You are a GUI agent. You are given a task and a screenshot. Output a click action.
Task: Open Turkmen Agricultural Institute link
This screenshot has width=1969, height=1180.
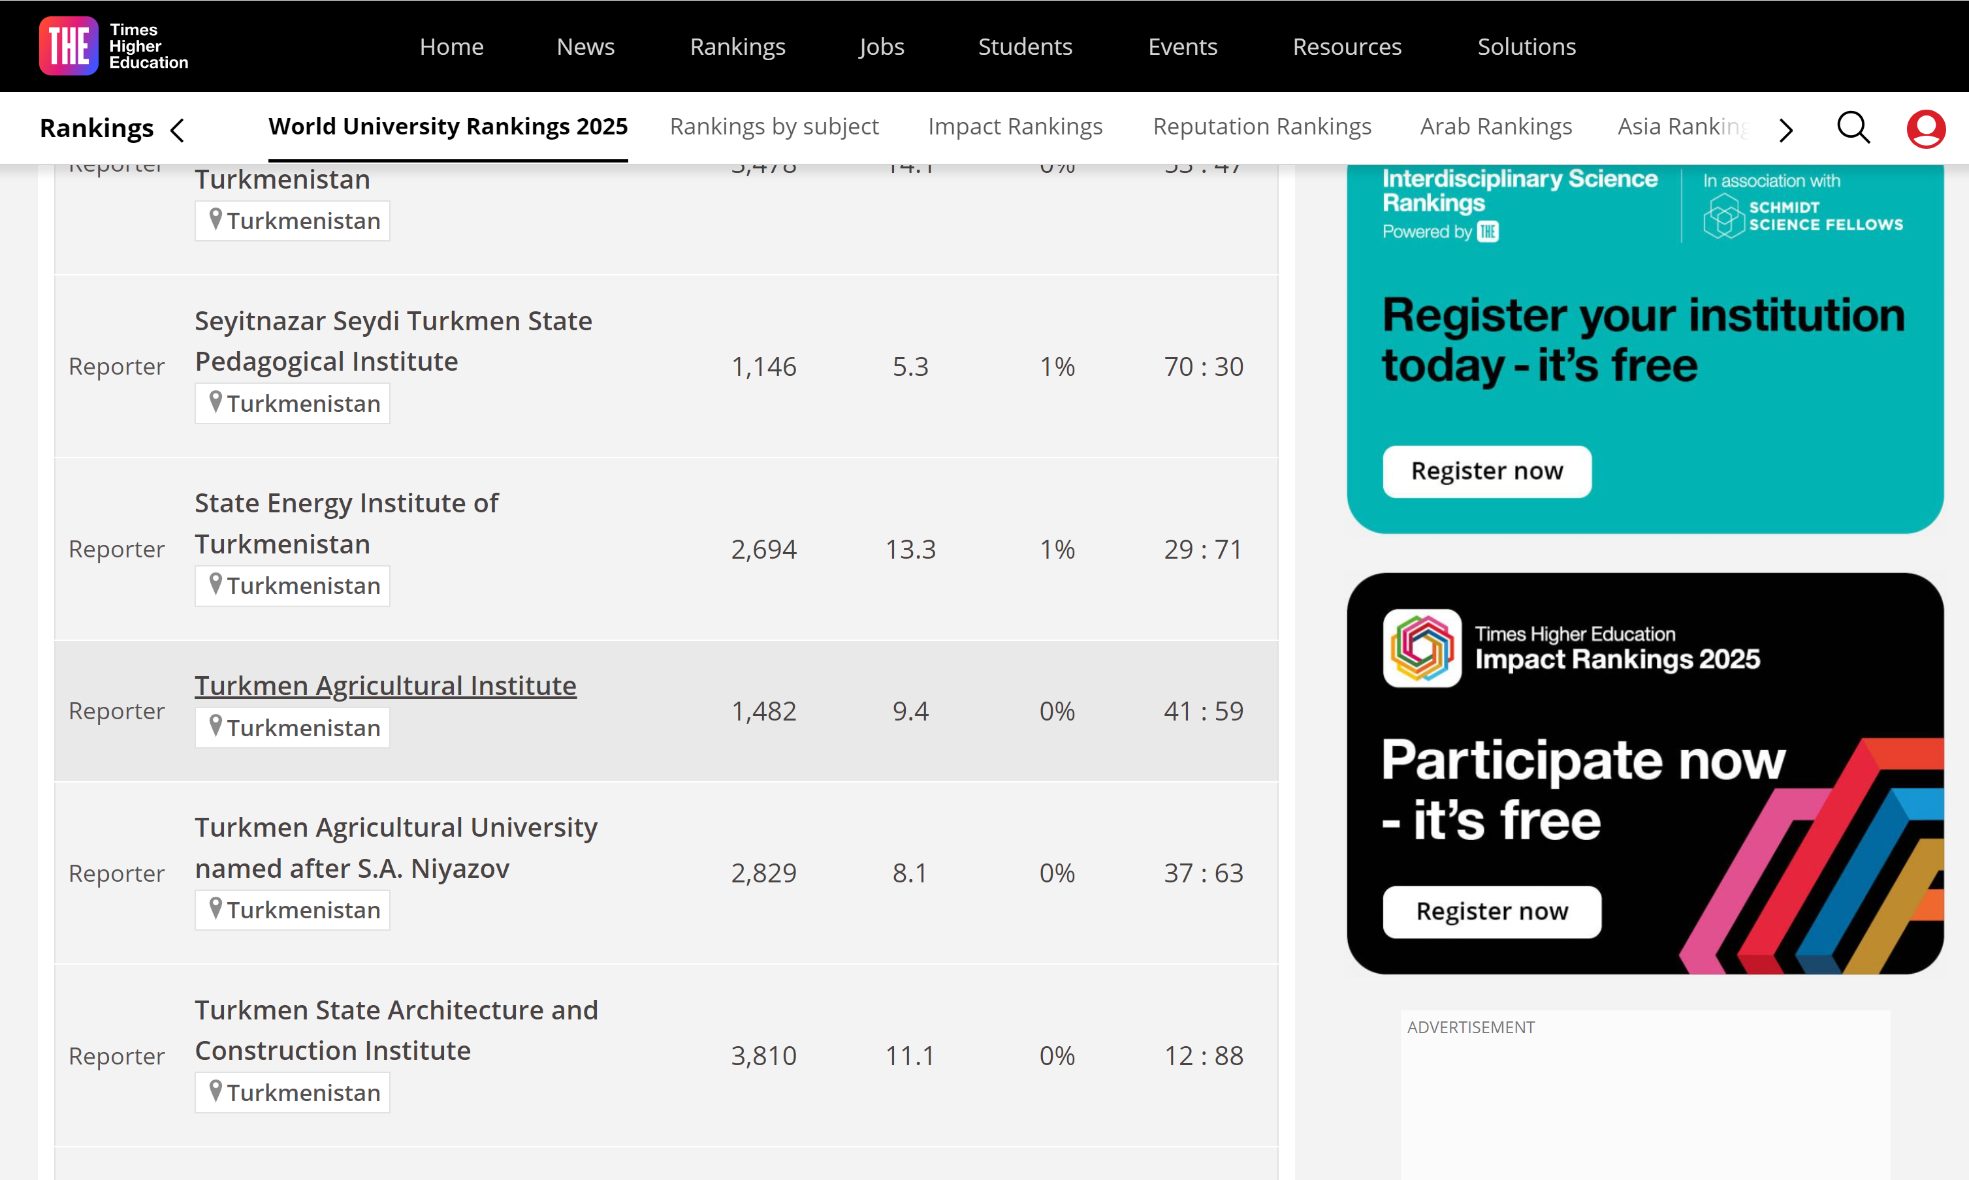point(385,685)
